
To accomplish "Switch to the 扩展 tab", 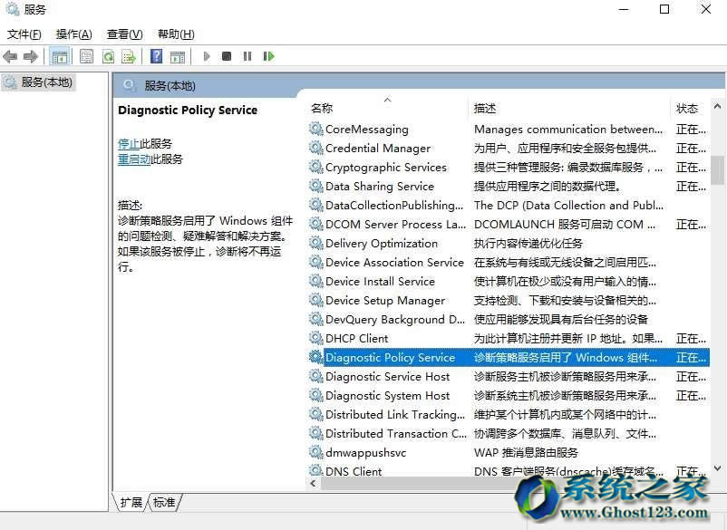I will [x=131, y=502].
